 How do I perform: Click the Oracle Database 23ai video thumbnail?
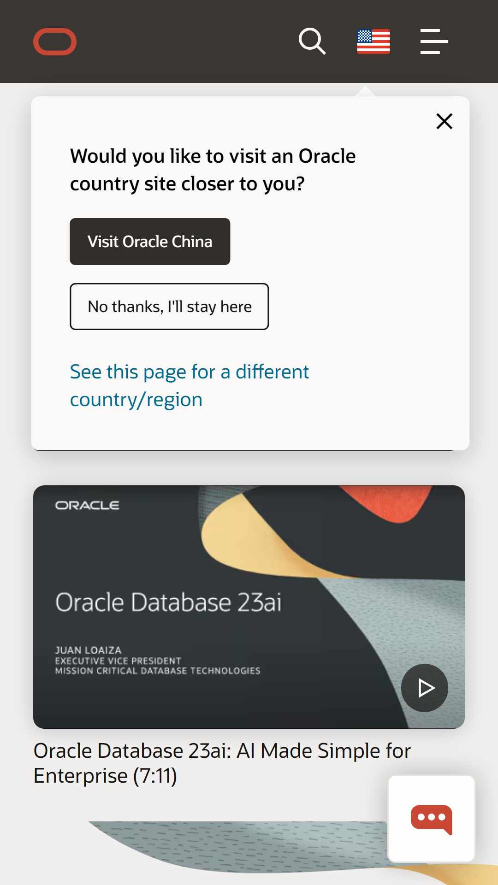click(249, 607)
